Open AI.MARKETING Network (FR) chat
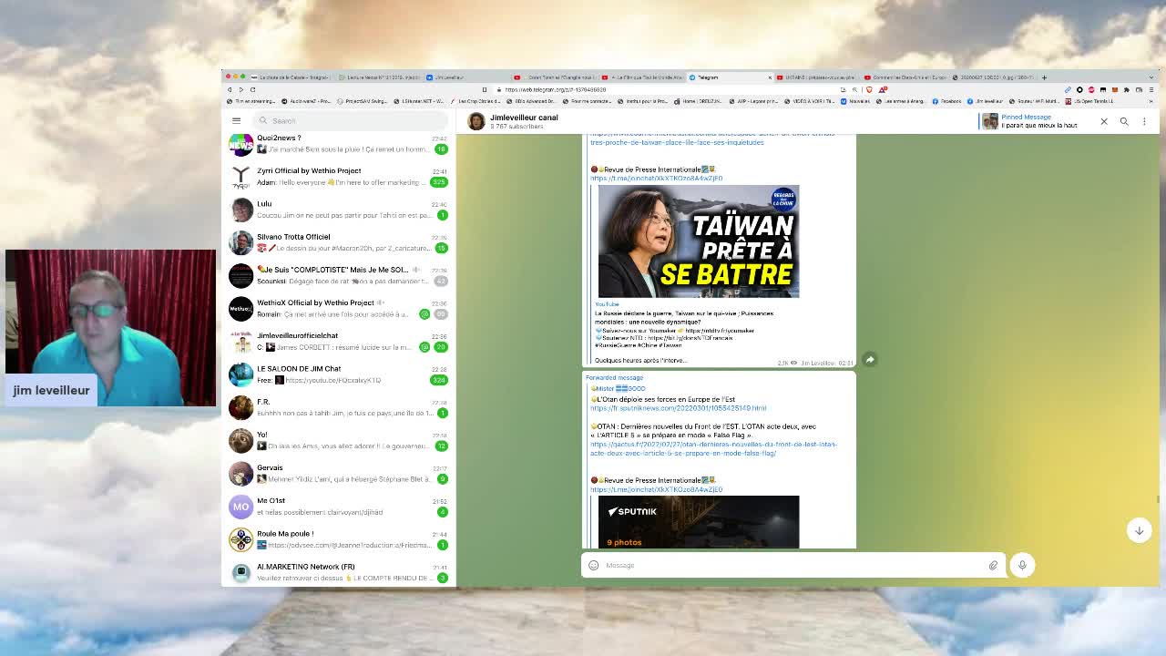 tap(339, 572)
